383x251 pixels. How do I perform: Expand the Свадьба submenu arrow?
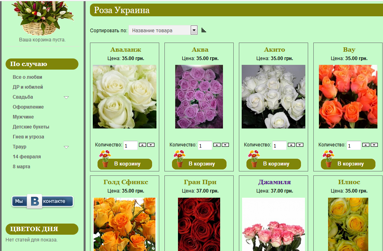click(66, 97)
